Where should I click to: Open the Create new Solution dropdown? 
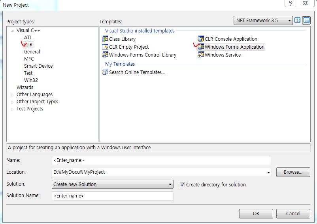click(x=113, y=184)
